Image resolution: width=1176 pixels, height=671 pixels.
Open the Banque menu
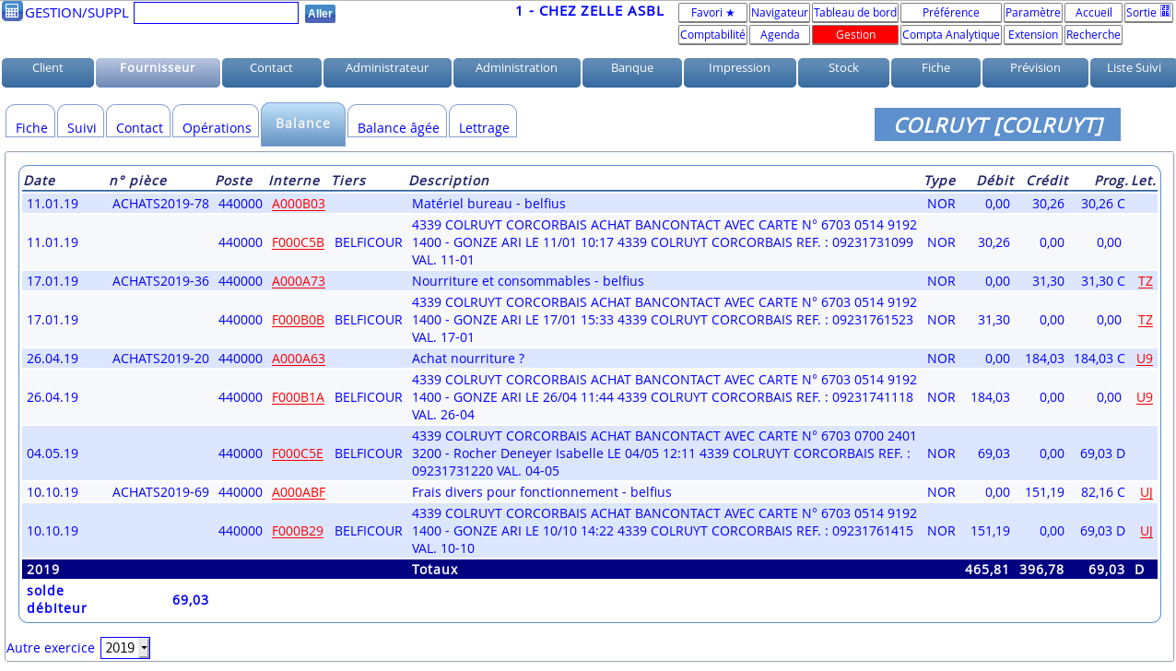pyautogui.click(x=631, y=68)
